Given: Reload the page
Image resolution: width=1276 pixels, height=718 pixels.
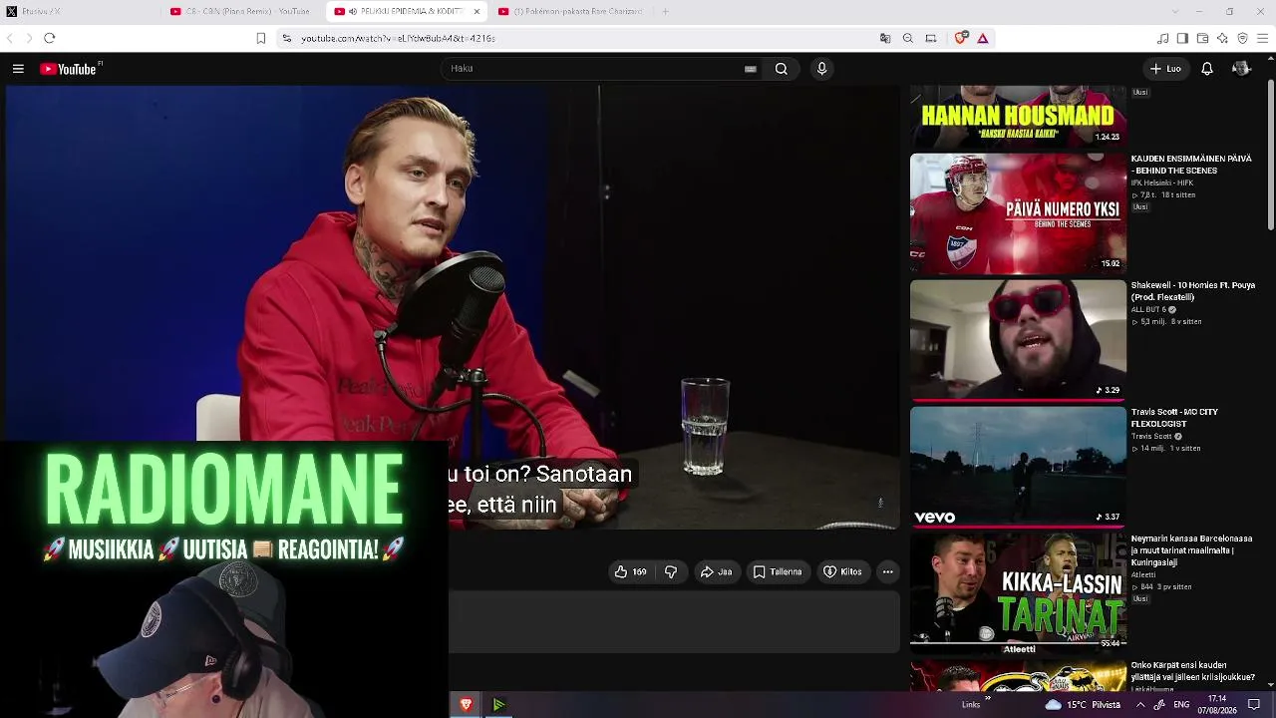Looking at the screenshot, I should pyautogui.click(x=49, y=38).
